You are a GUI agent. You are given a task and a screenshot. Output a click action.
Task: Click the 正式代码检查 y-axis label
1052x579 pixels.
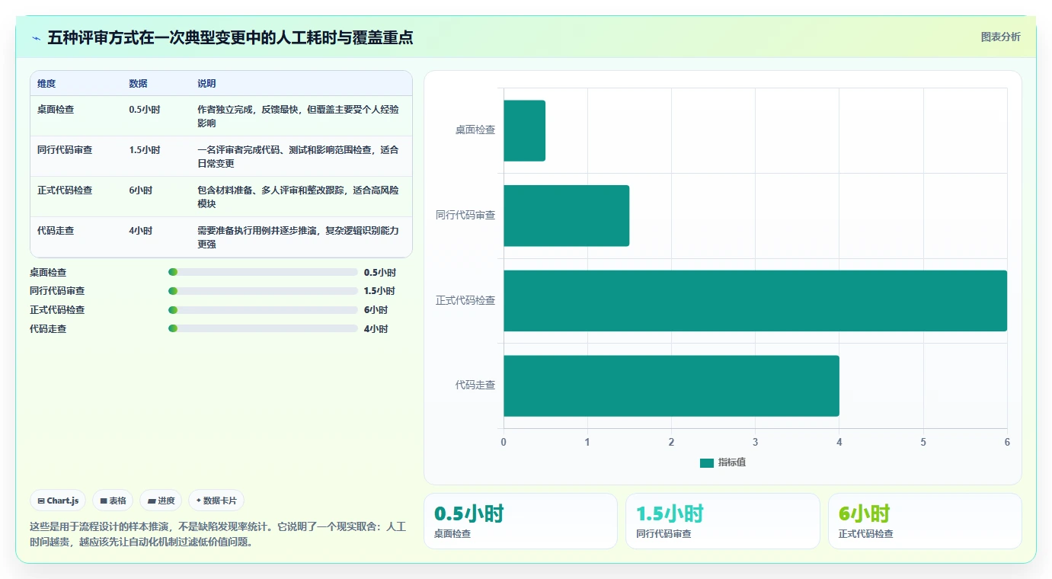[x=465, y=301]
